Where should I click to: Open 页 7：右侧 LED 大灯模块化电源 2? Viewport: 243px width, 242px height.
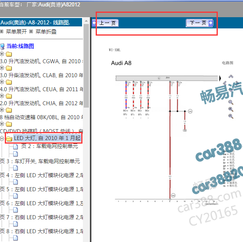[41, 217]
